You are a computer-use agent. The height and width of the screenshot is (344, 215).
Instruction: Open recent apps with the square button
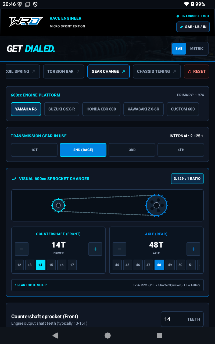pyautogui.click(x=159, y=335)
